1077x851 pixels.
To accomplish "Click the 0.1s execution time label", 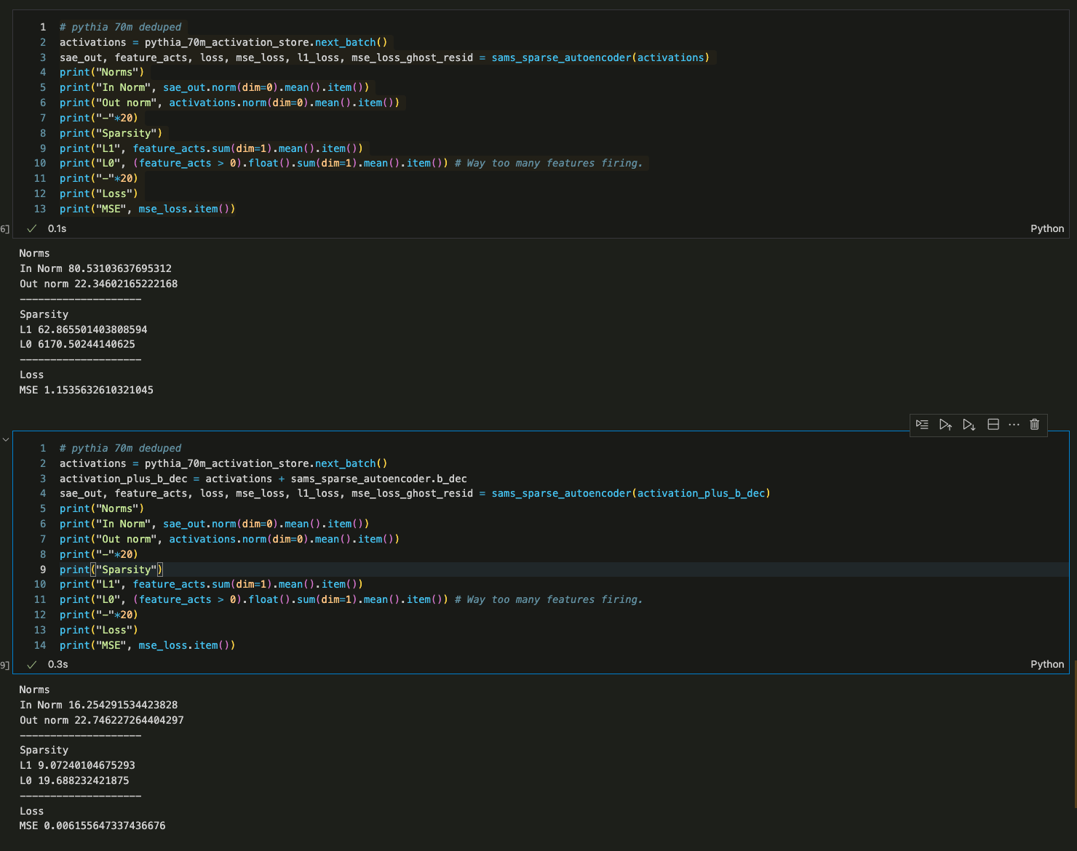I will pyautogui.click(x=57, y=228).
